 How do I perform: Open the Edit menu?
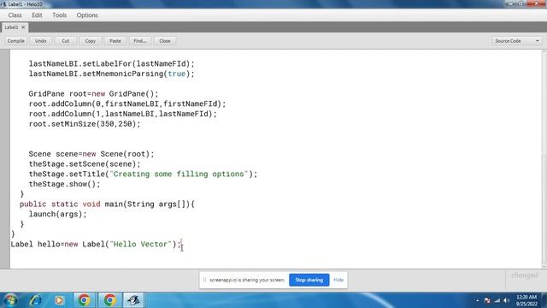pyautogui.click(x=37, y=15)
